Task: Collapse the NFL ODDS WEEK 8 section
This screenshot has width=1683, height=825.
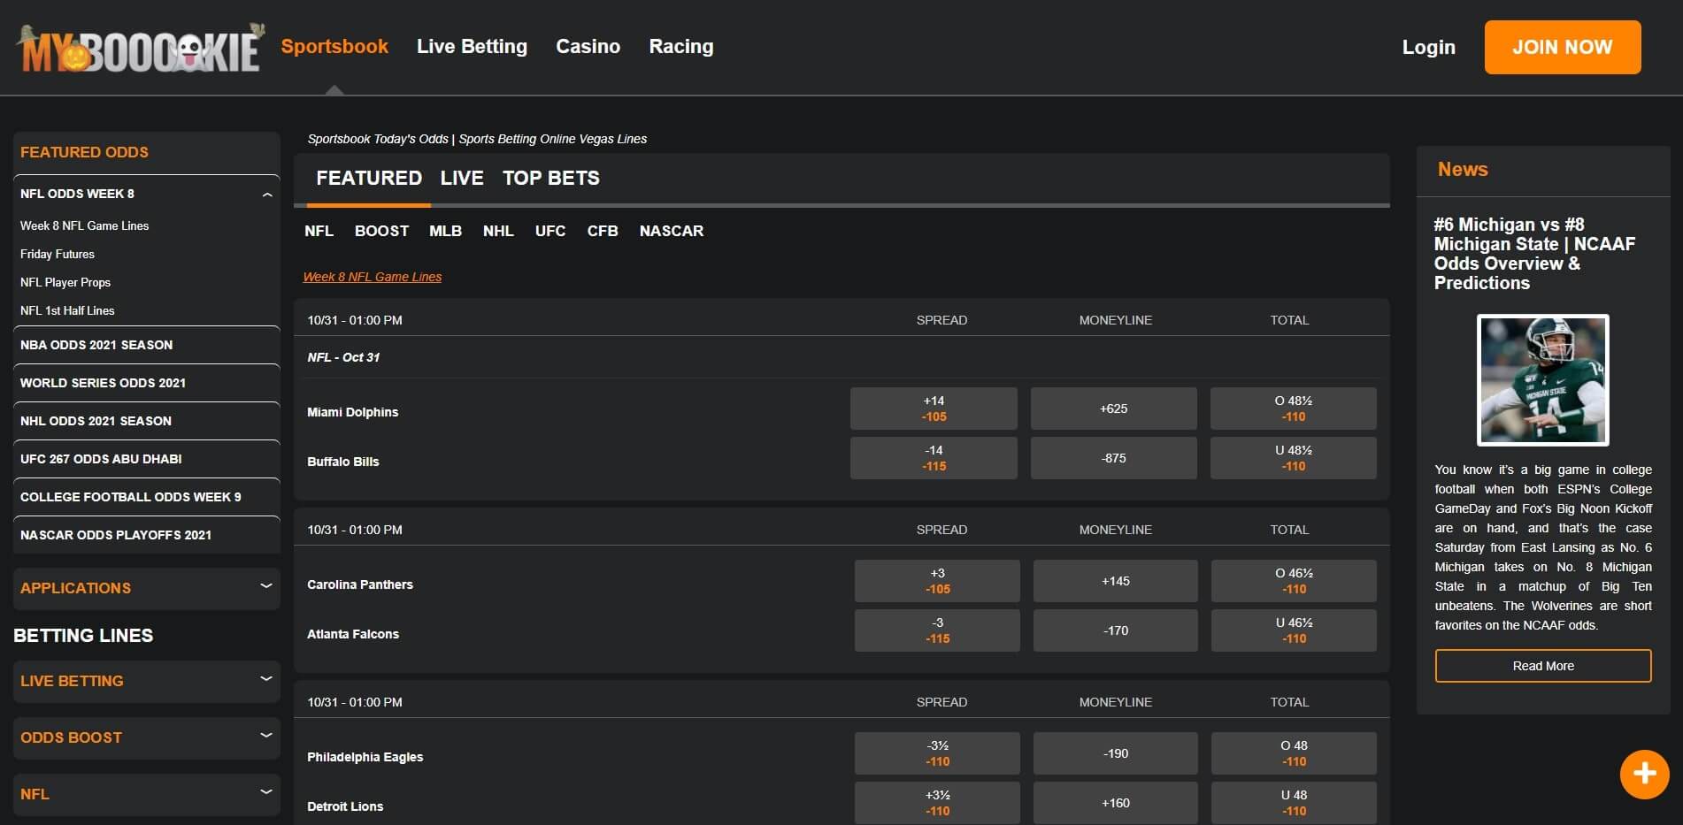Action: pyautogui.click(x=268, y=193)
